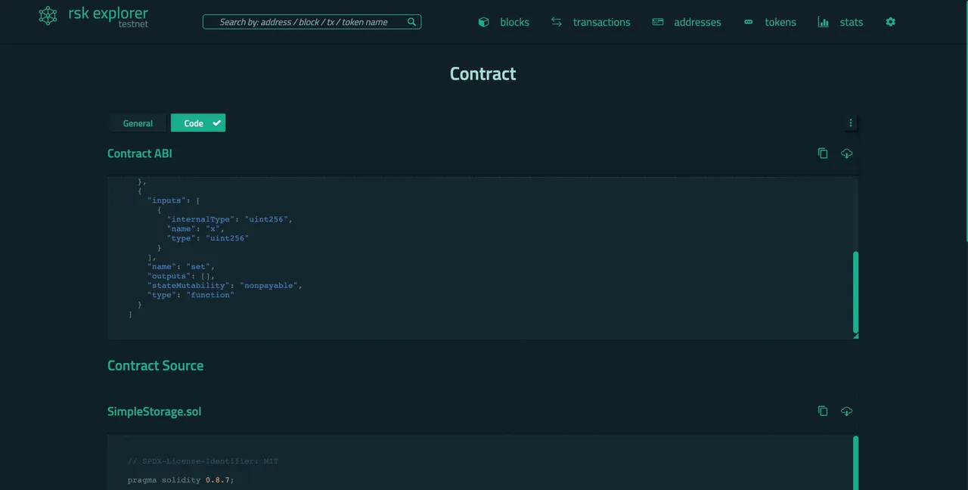Screen dimensions: 968x490
Task: Click the "Contract ABI" heading
Action: 140,154
